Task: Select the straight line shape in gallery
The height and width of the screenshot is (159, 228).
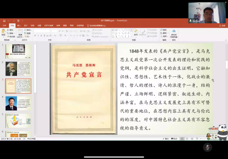Action: point(119,30)
